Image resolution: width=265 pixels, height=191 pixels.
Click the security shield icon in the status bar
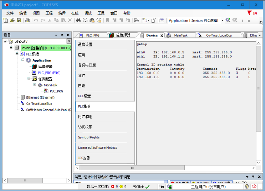pyautogui.click(x=247, y=187)
